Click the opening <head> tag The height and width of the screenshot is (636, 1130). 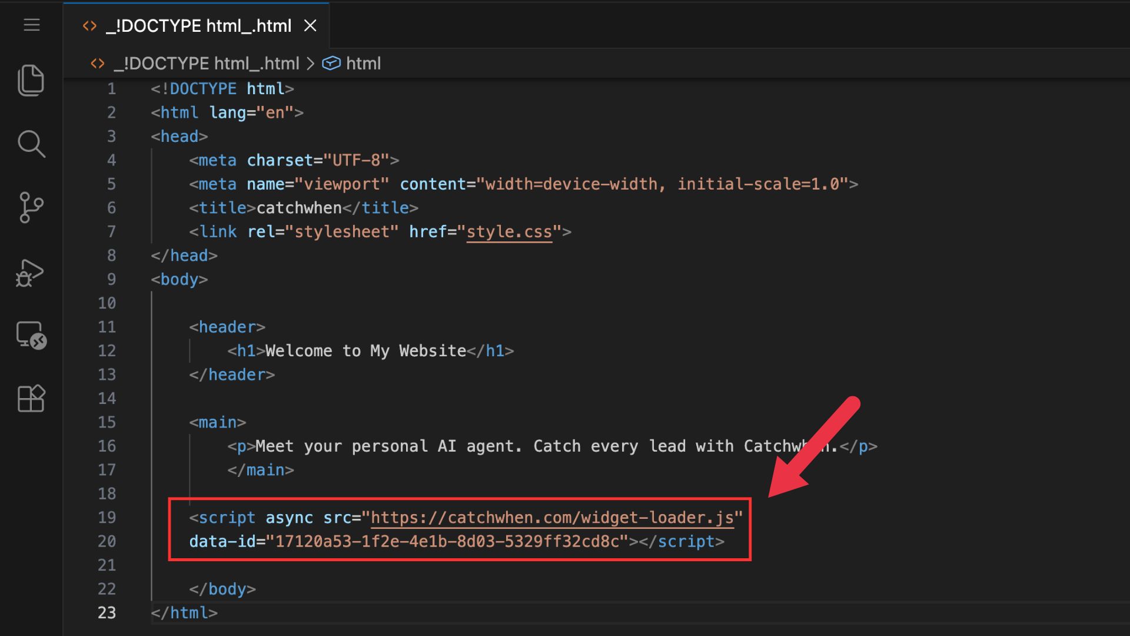point(180,137)
